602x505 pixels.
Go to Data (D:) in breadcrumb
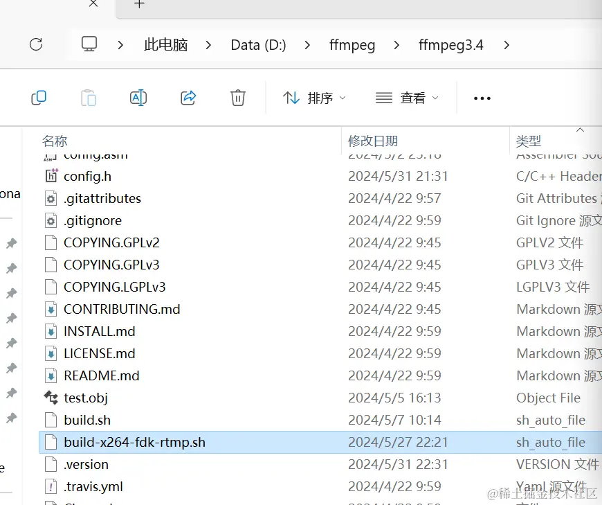[x=258, y=45]
